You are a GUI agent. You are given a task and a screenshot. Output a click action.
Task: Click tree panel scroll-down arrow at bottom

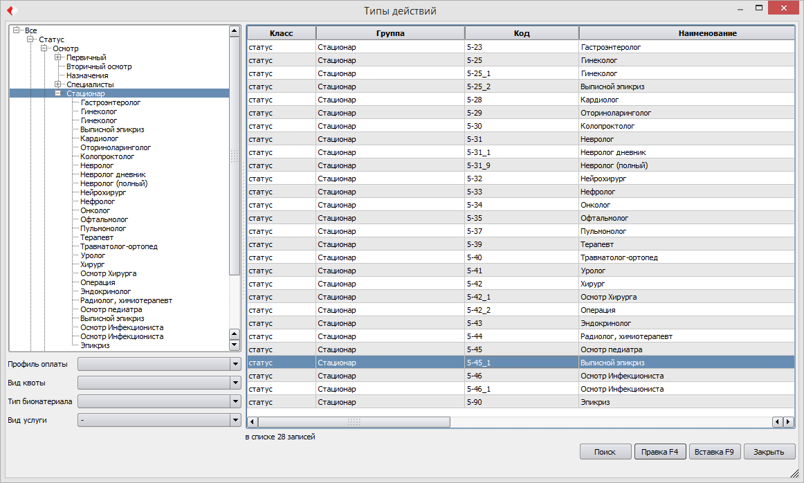click(x=235, y=345)
